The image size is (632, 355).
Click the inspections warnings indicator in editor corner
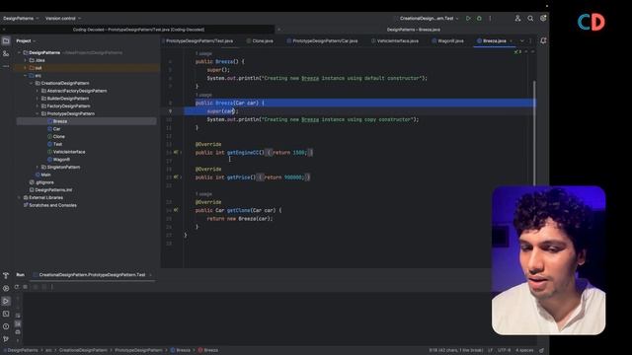point(517,52)
